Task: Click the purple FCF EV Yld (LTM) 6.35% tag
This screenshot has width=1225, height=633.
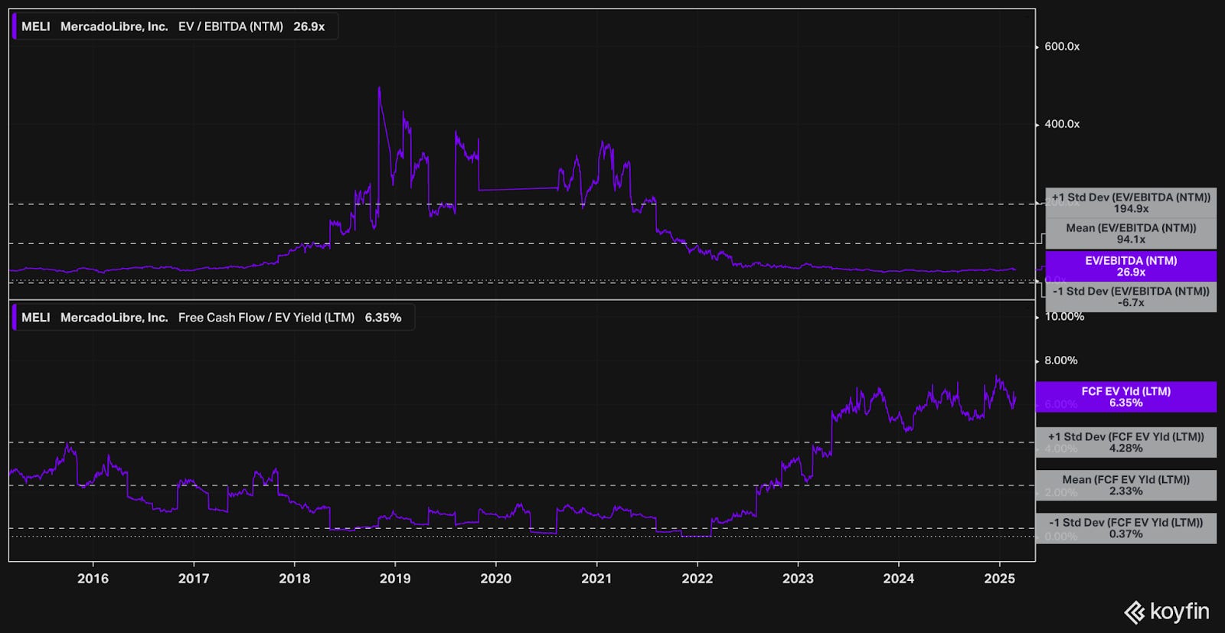Action: pyautogui.click(x=1126, y=396)
